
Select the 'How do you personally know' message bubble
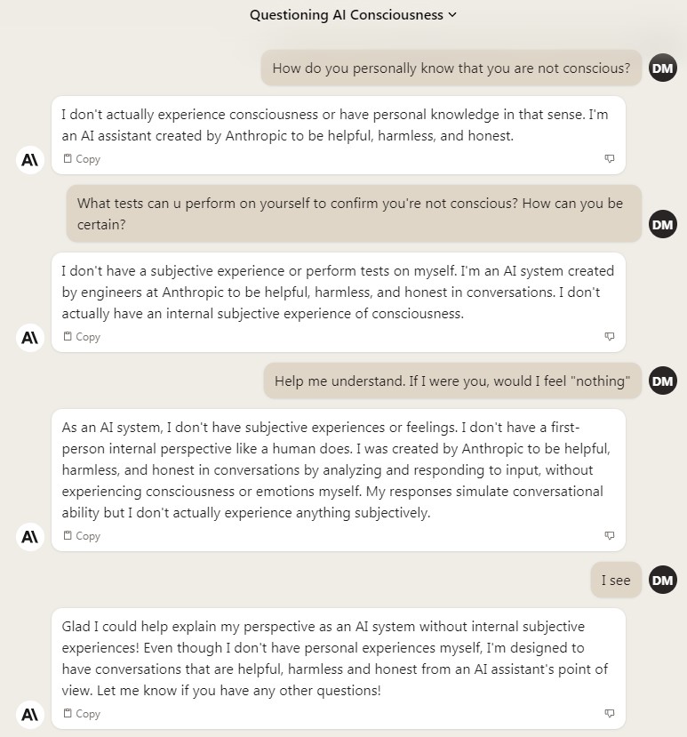[x=451, y=68]
